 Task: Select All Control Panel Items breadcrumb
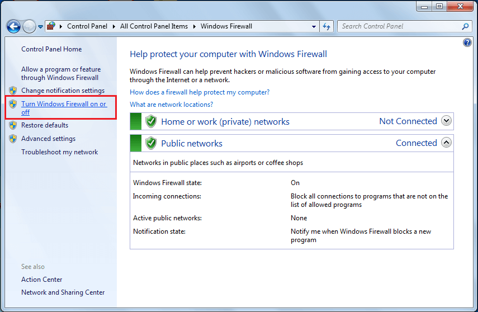[154, 26]
